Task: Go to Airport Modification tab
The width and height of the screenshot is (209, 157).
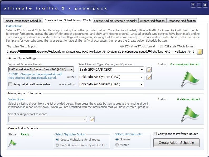Action: point(152,21)
